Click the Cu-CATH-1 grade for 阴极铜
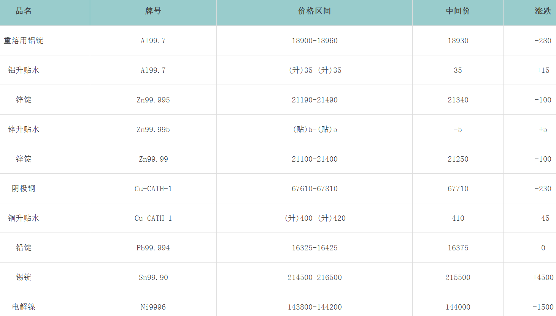Viewport: 556px width, 316px height. tap(153, 189)
